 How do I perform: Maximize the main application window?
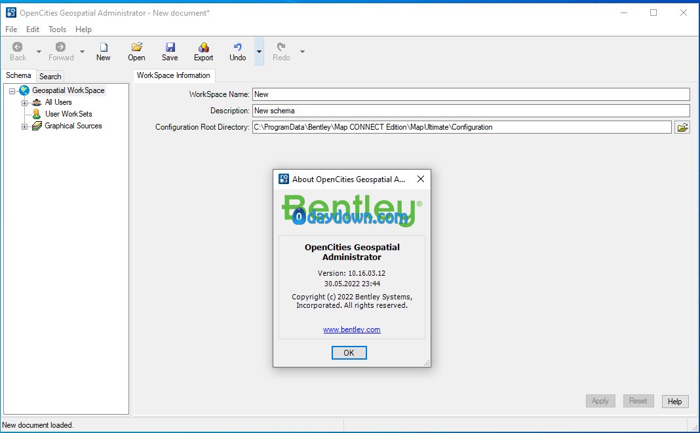click(653, 12)
